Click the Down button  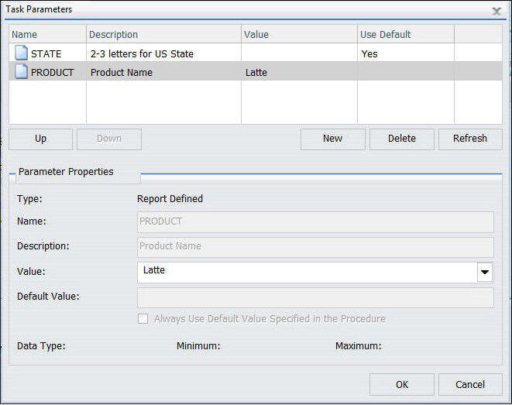[109, 139]
